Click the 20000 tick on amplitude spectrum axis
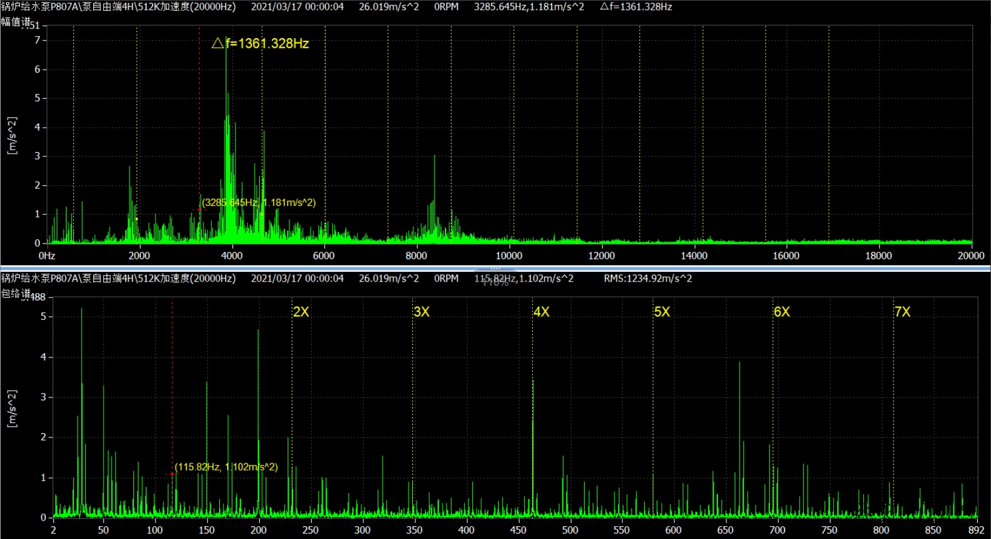The image size is (991, 539). pos(970,256)
